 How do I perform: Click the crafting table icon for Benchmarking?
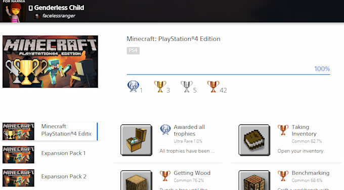point(254,180)
